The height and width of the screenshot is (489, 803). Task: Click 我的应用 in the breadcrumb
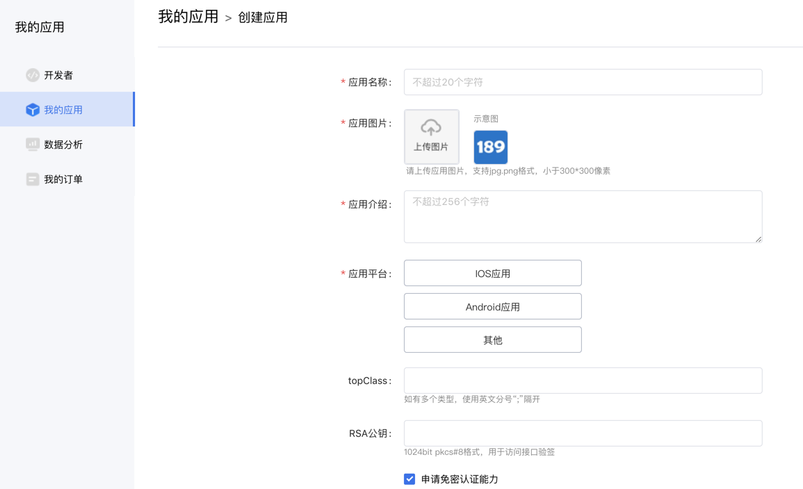click(x=188, y=17)
